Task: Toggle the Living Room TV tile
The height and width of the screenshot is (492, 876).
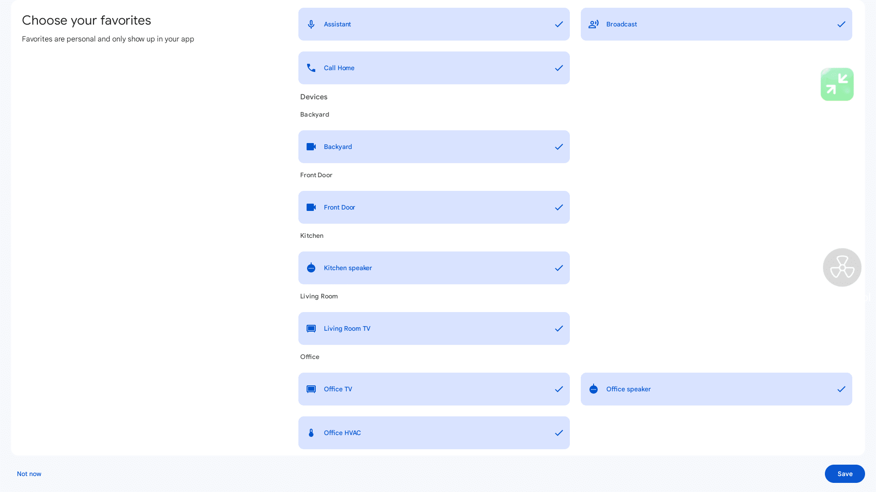Action: tap(433, 328)
